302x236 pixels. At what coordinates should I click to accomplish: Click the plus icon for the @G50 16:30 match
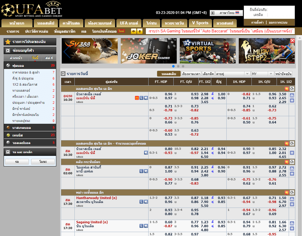pos(292,100)
